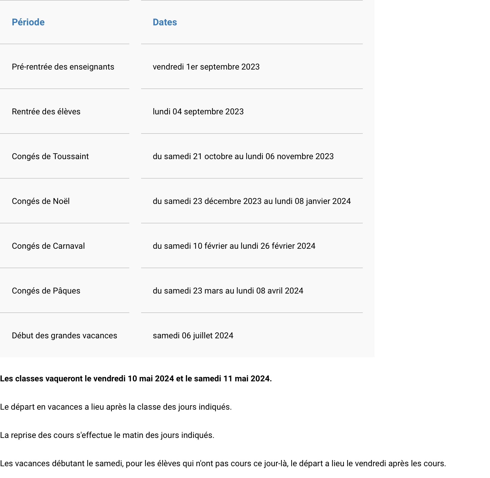The image size is (490, 478).
Task: Click the Noël holiday date range
Action: 252,201
